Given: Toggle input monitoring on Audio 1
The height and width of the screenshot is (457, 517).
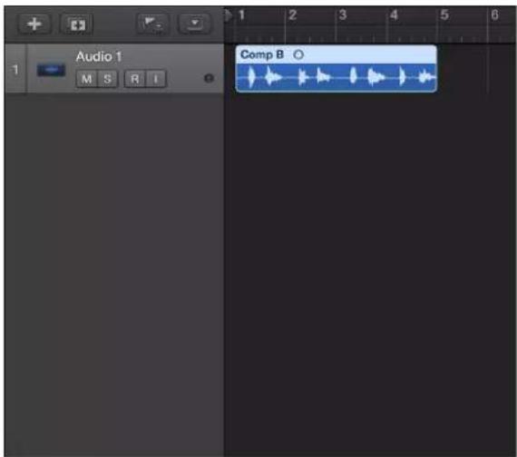Looking at the screenshot, I should (x=155, y=79).
